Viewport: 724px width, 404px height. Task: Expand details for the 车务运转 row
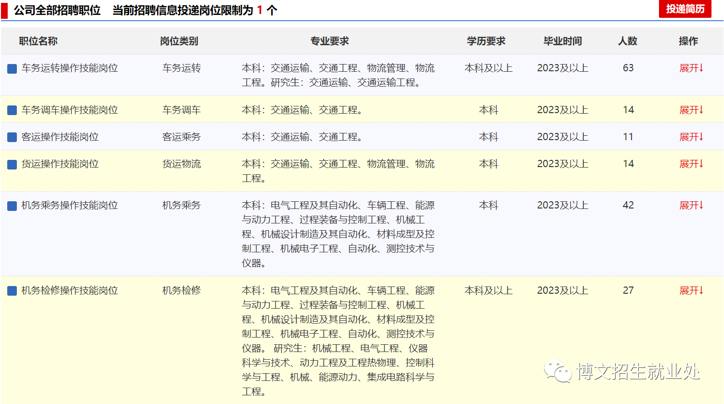click(x=691, y=68)
